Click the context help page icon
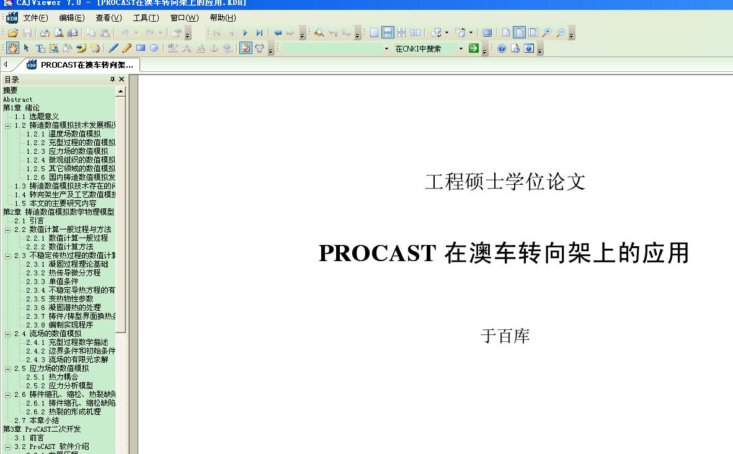Screen dimensions: 733x454 click(x=515, y=48)
